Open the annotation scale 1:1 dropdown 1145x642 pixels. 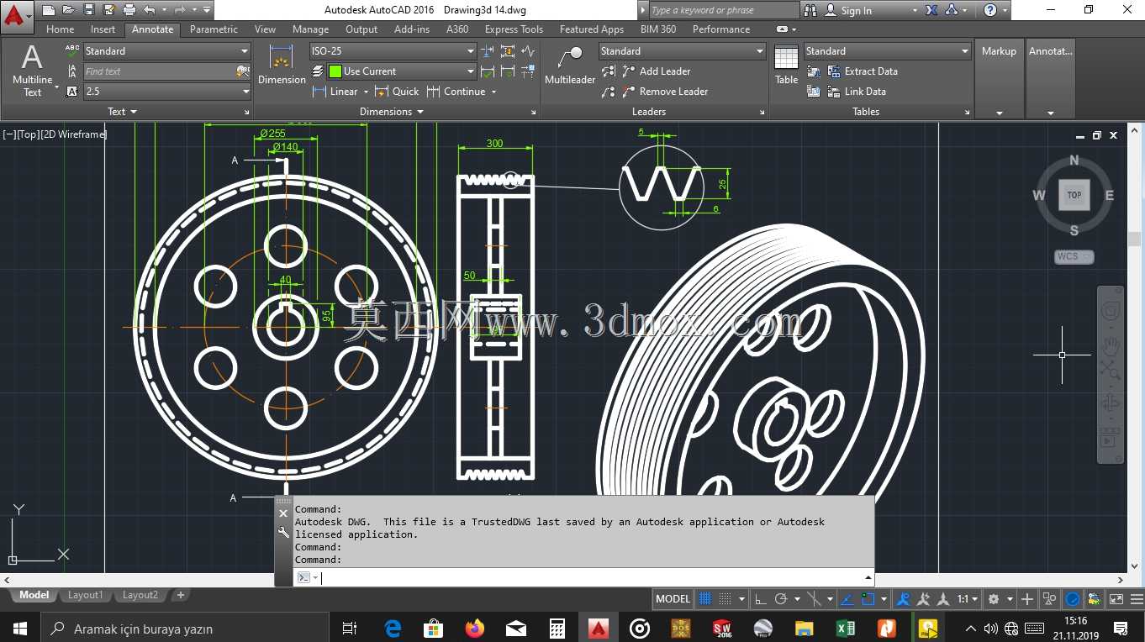tap(968, 599)
